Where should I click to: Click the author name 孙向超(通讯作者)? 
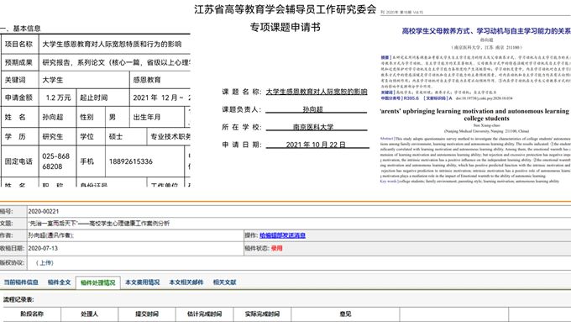coord(51,235)
